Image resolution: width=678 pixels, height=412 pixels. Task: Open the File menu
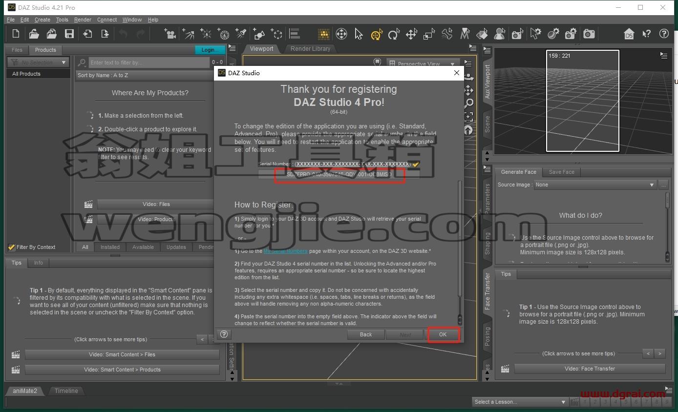point(11,20)
